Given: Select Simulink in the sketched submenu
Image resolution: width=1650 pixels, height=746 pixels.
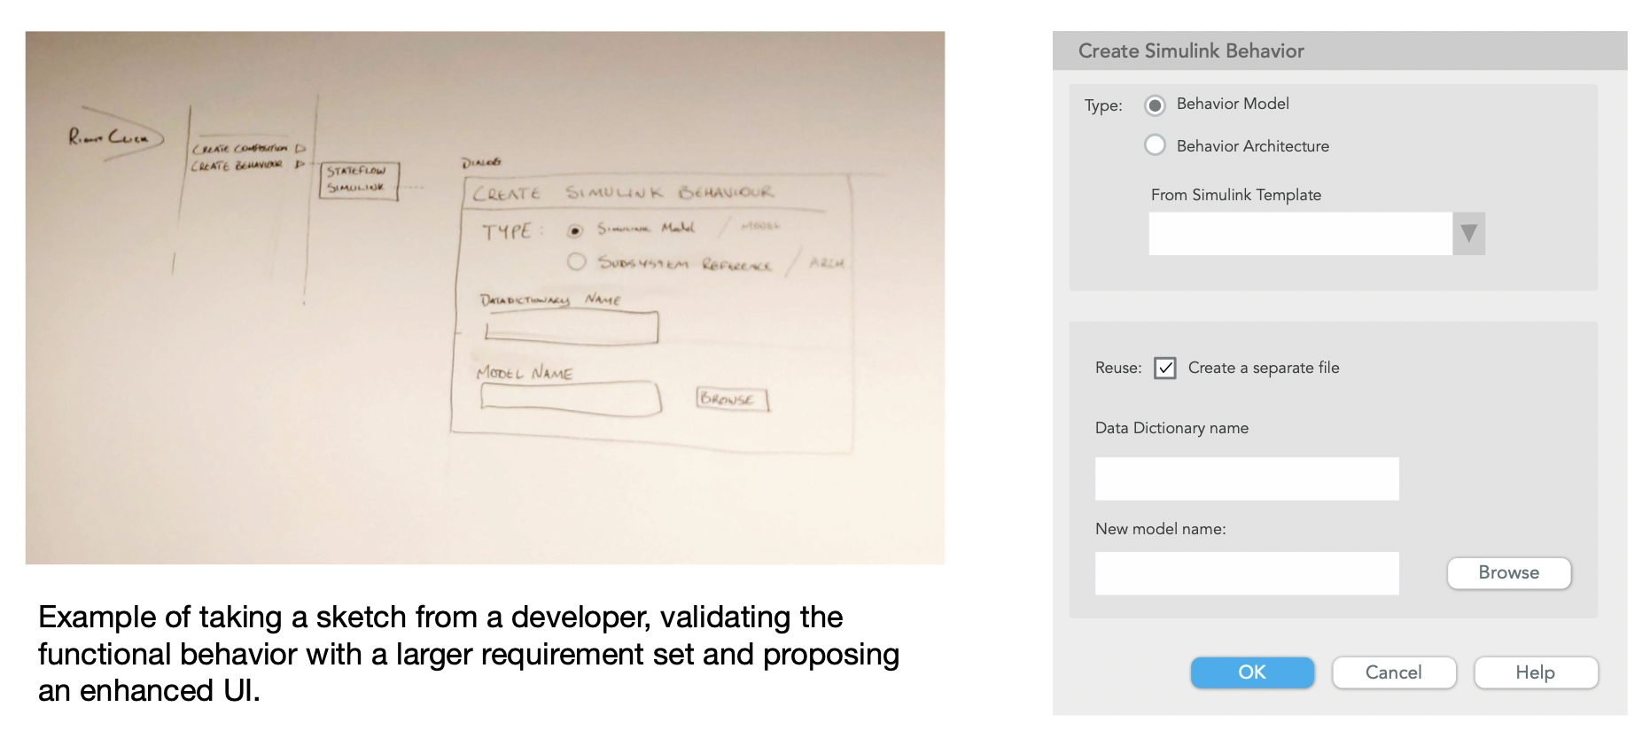Looking at the screenshot, I should 356,187.
